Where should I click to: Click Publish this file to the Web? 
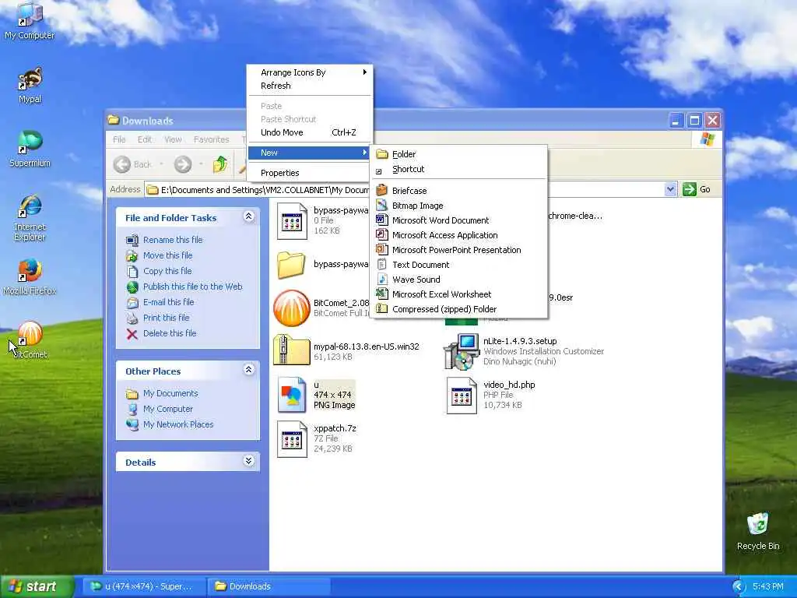(193, 287)
